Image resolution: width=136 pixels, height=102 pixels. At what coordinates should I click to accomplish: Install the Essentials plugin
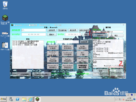(53, 47)
